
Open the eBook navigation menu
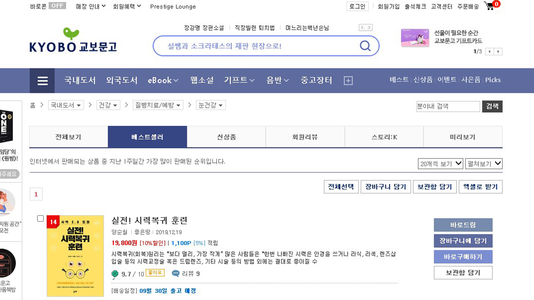tap(163, 81)
